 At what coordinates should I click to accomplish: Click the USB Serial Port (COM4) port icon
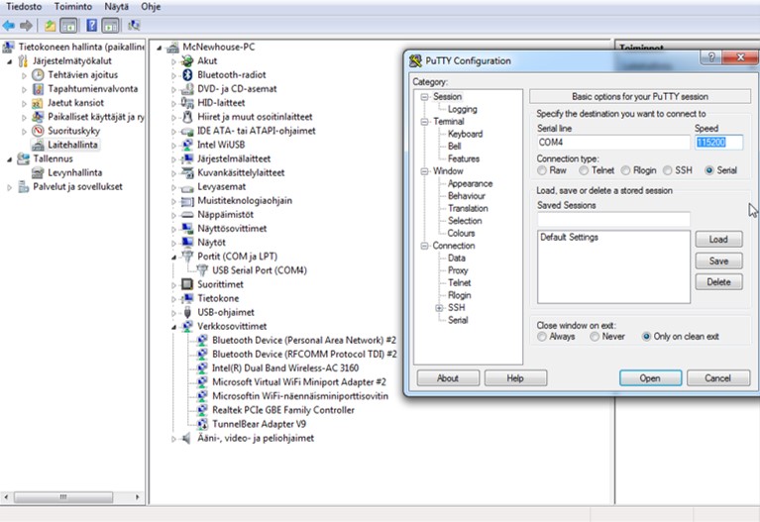(202, 270)
